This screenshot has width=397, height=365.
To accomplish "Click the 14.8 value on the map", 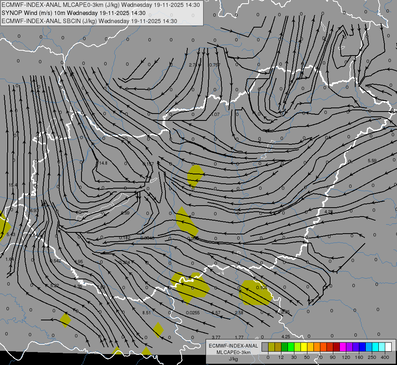I will tap(103, 163).
